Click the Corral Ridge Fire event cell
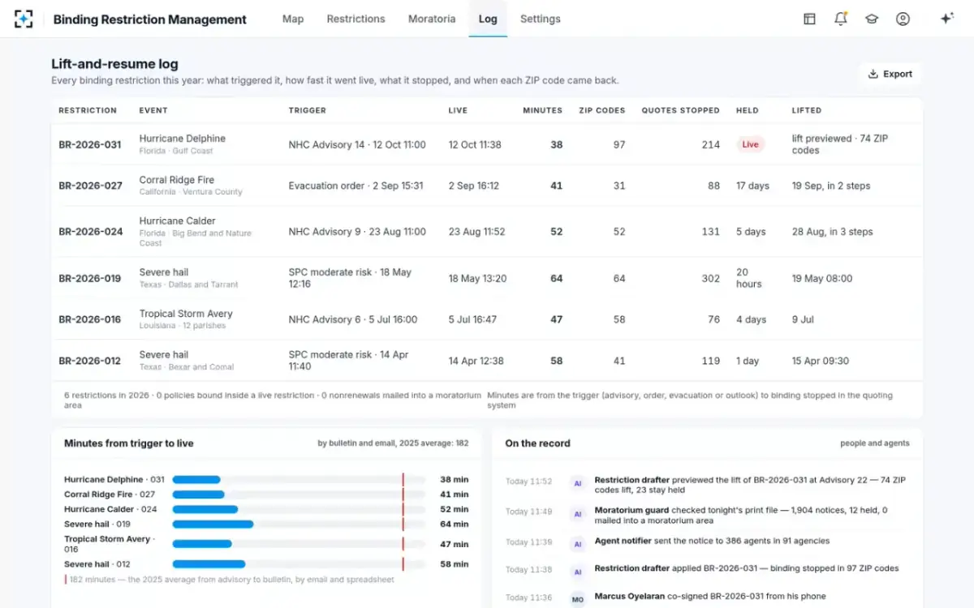Viewport: 974px width, 608px height. [x=191, y=186]
